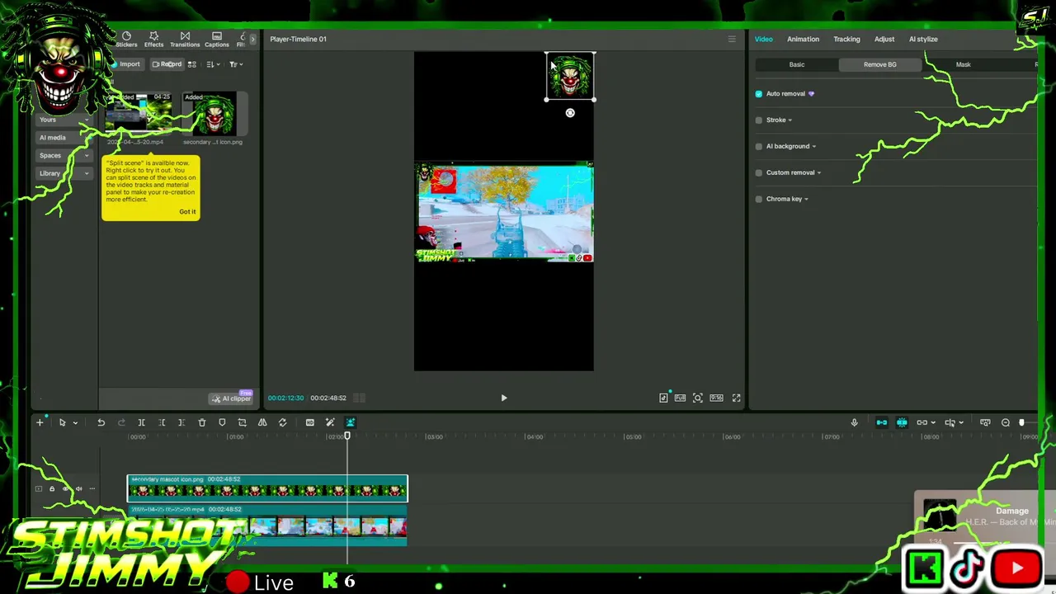
Task: Click the Split tool icon
Action: coord(141,422)
